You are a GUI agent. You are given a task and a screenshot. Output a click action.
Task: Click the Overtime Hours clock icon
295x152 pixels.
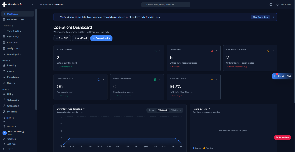99,79
